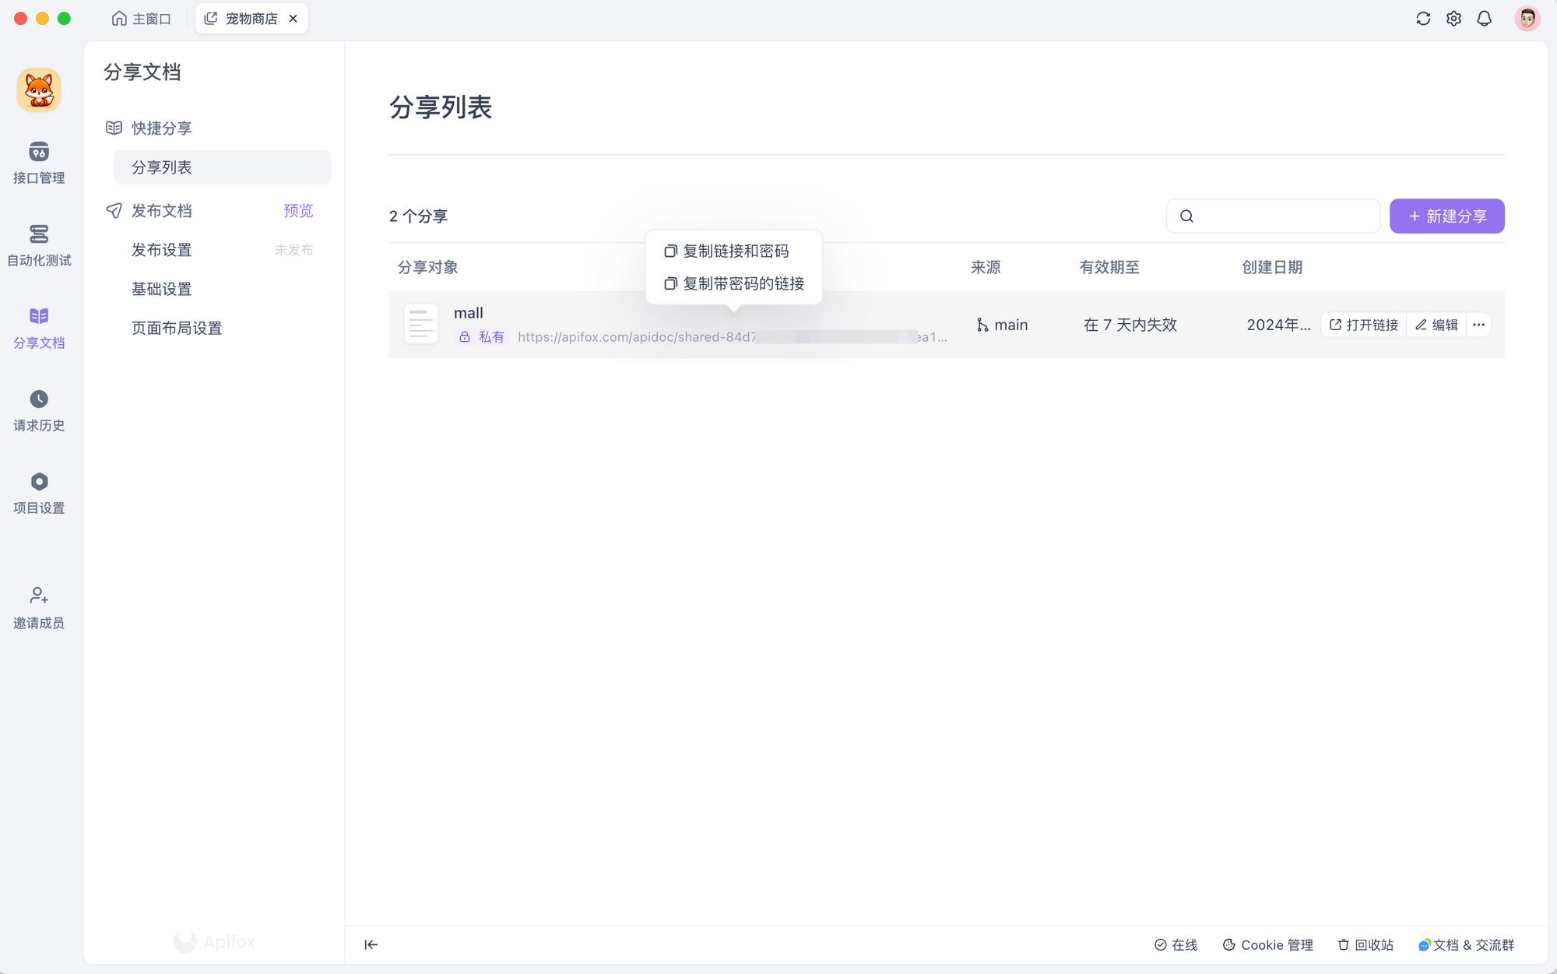The width and height of the screenshot is (1557, 974).
Task: Collapse sidebar with the arrow icon
Action: click(x=371, y=944)
